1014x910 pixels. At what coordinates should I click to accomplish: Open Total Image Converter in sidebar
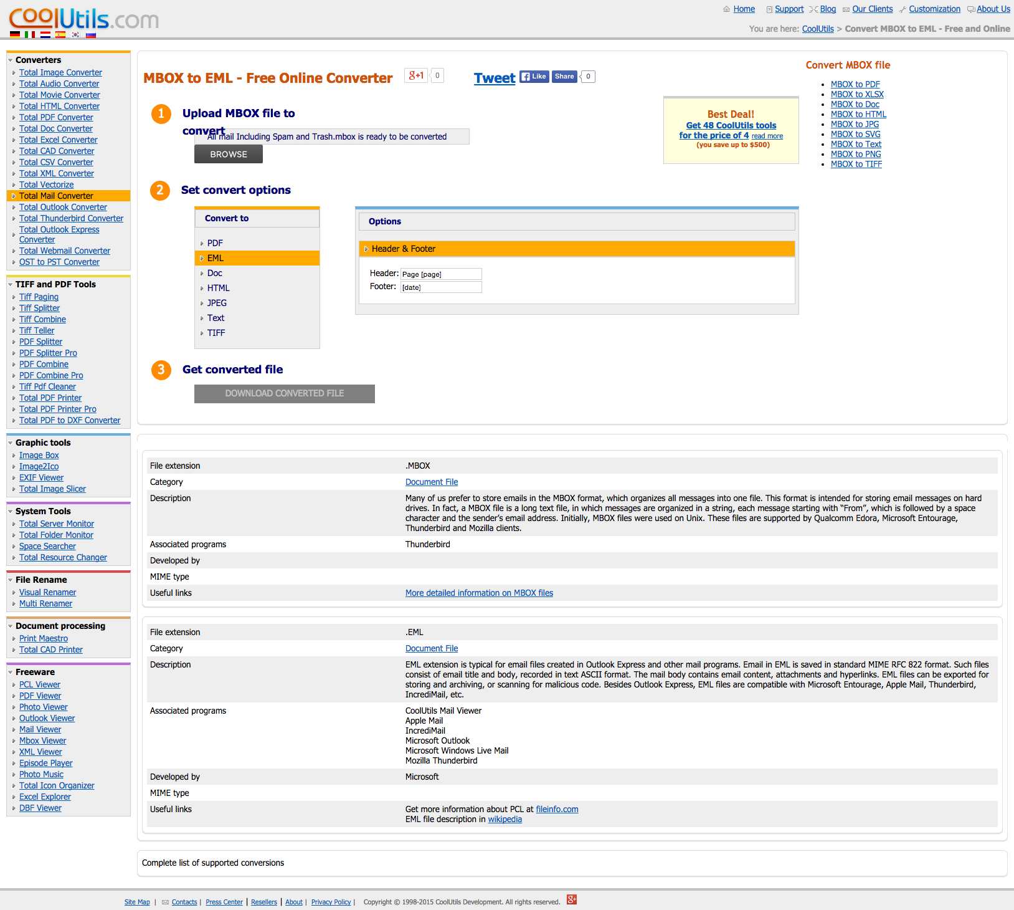point(60,72)
